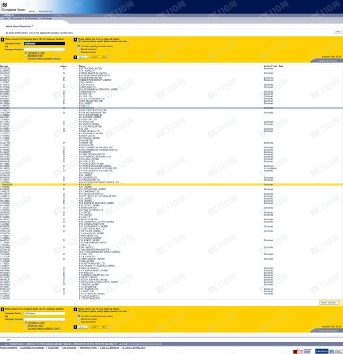Image resolution: width=343 pixels, height=354 pixels.
Task: Select the FX WORLD CENTER LTD row
Action: pyautogui.click(x=171, y=164)
